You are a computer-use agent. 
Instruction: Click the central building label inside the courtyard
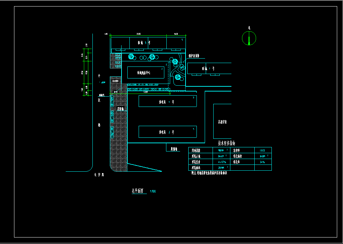145,73
